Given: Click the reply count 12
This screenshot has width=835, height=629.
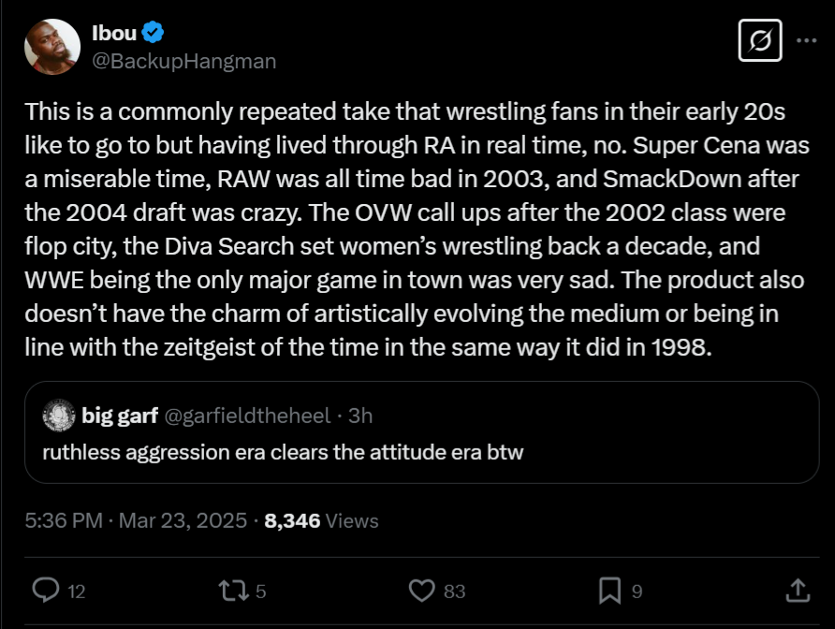Looking at the screenshot, I should (x=78, y=591).
